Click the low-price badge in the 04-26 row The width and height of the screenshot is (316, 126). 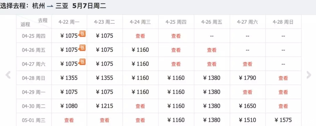pos(83,48)
